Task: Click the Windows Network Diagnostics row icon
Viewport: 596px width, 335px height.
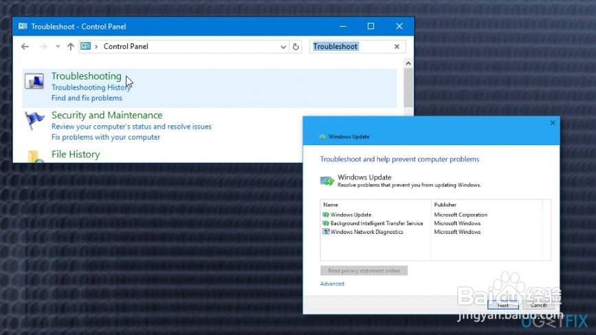Action: (326, 232)
